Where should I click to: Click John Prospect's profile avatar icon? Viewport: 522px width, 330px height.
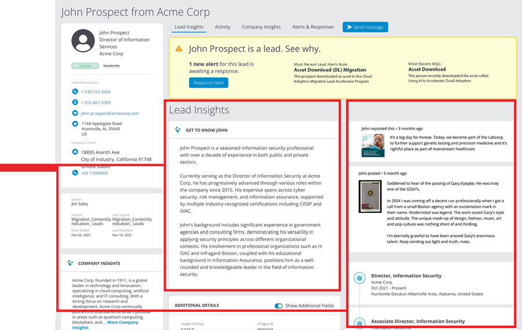point(83,41)
